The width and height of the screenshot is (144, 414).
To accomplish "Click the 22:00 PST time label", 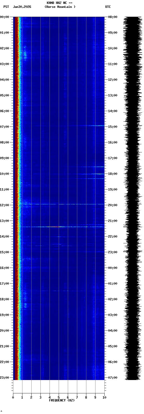I will click(4, 362).
